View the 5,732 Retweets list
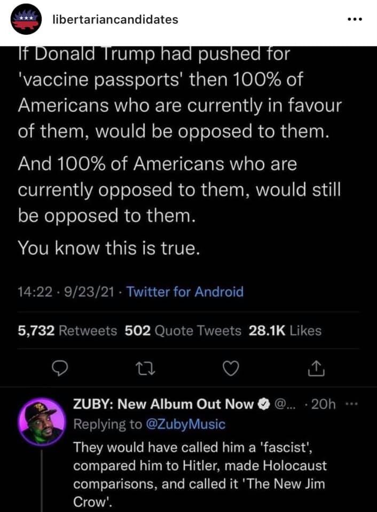 (x=67, y=331)
